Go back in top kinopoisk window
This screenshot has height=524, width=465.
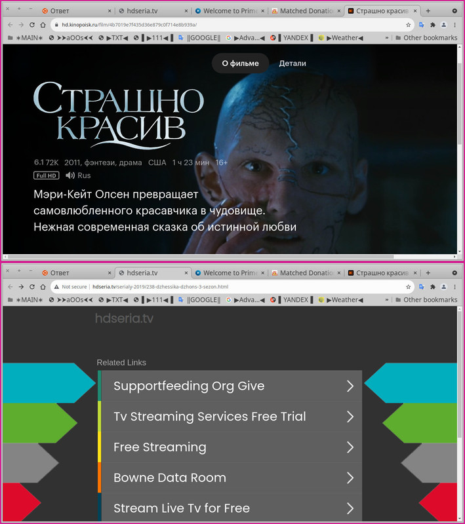tap(10, 25)
